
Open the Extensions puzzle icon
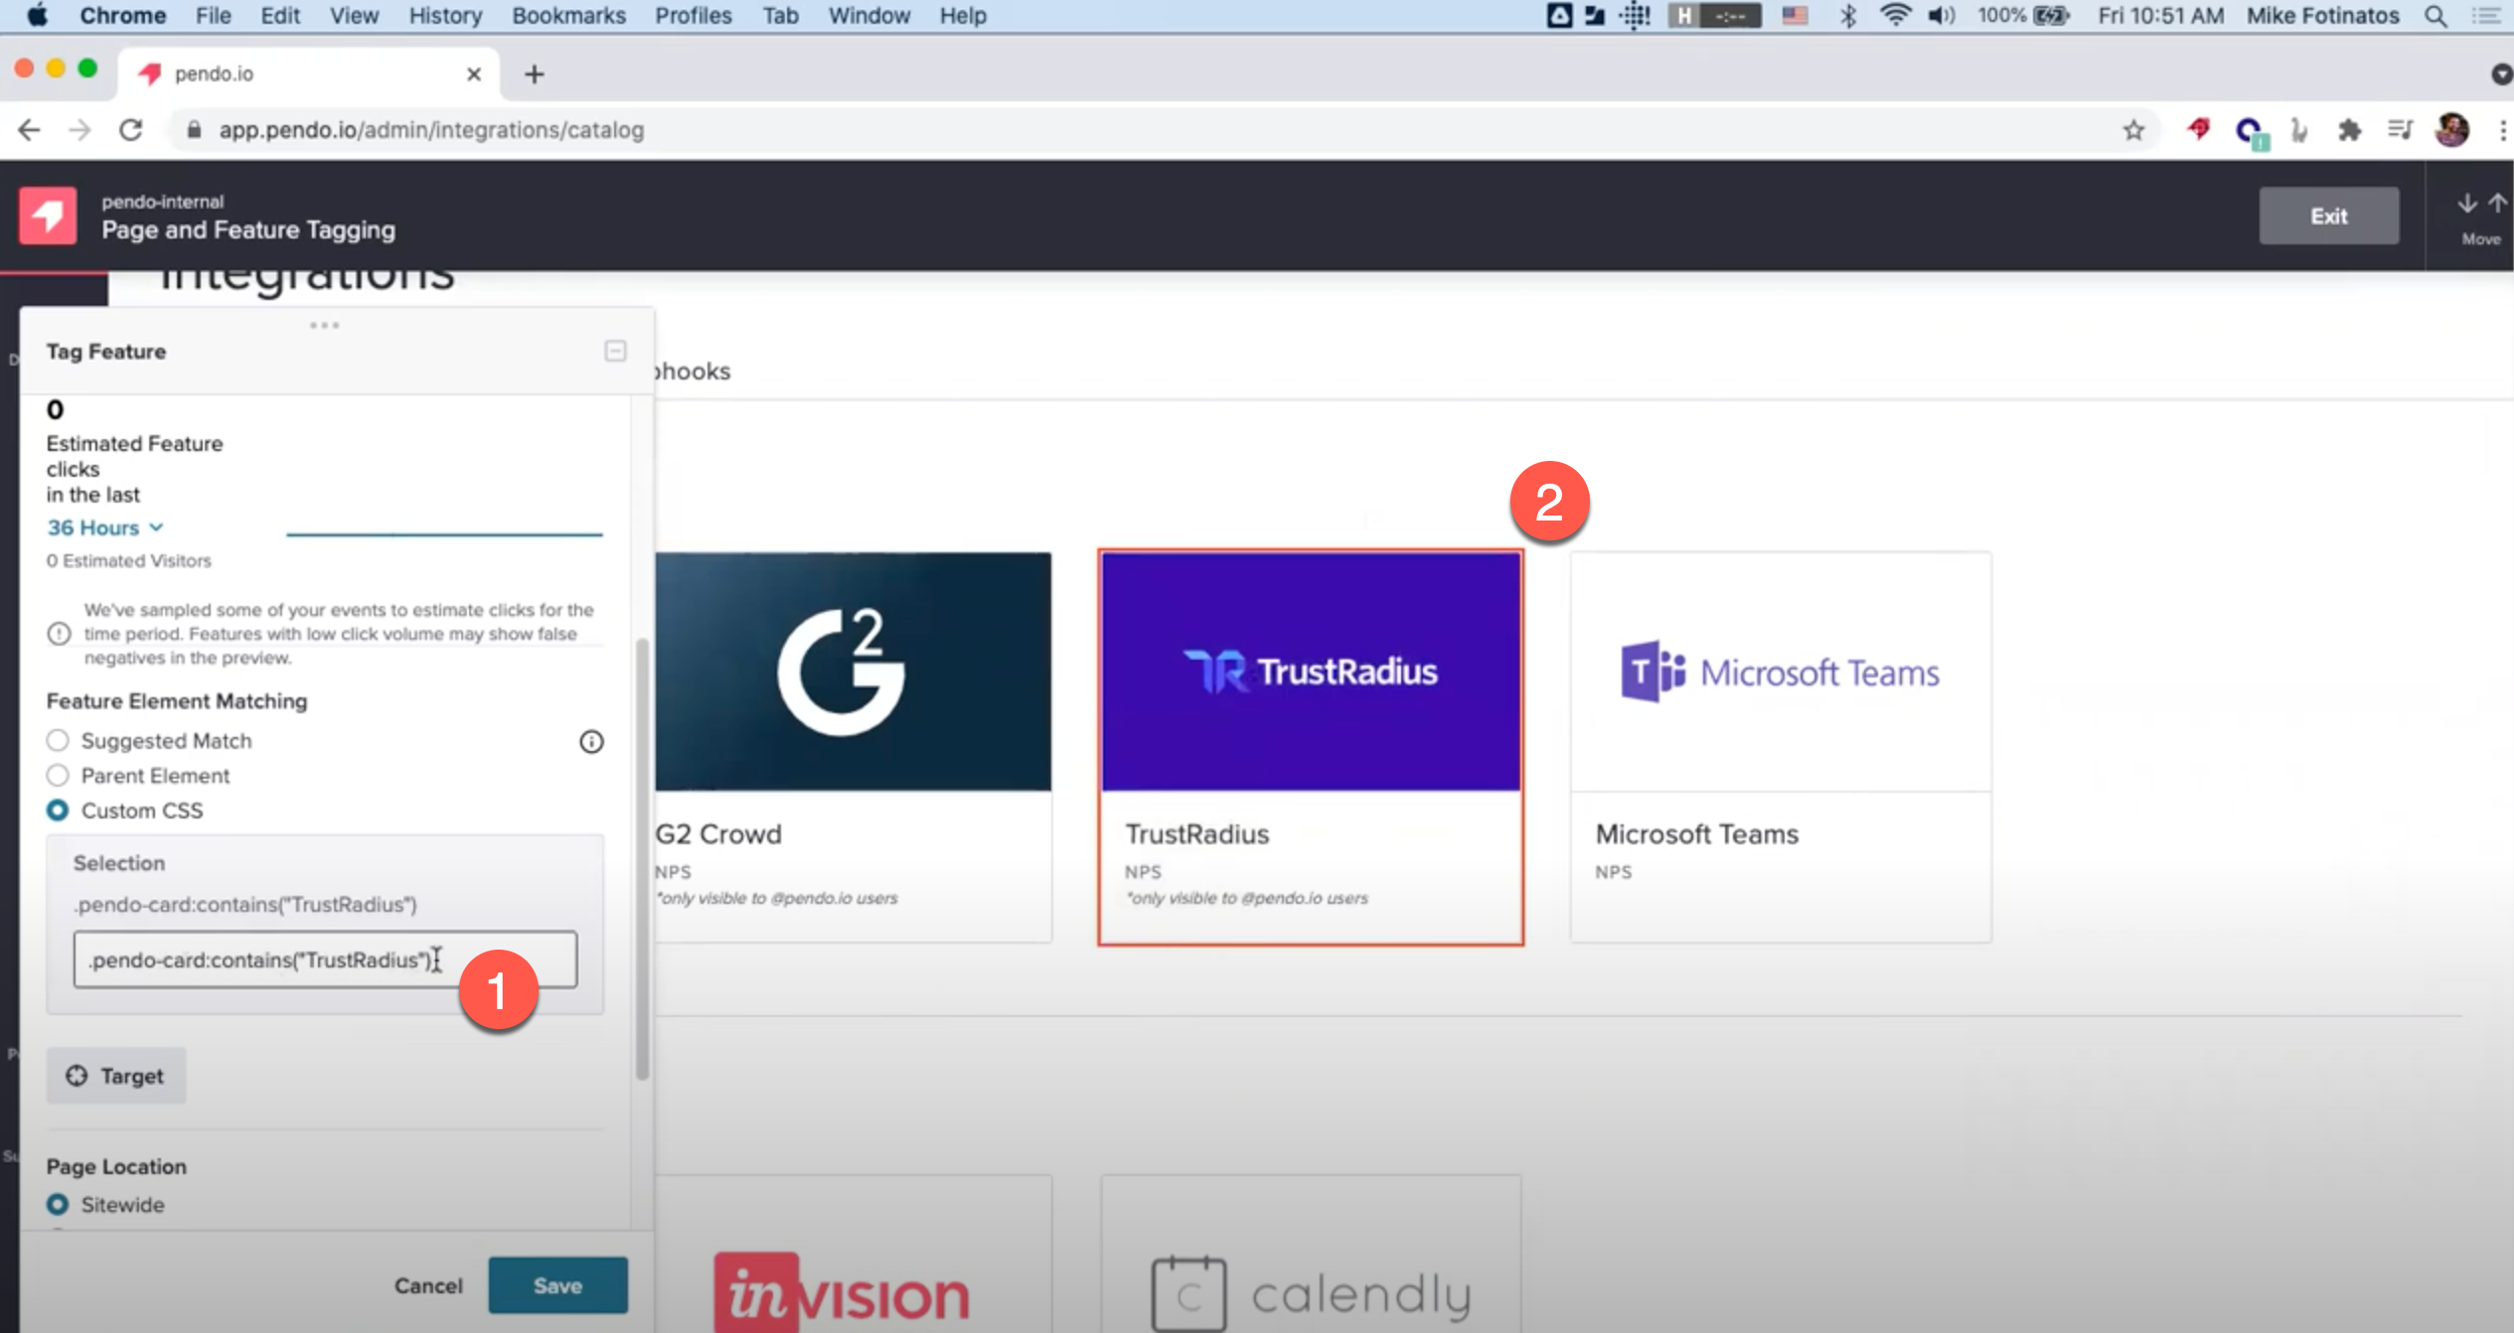click(x=2349, y=130)
